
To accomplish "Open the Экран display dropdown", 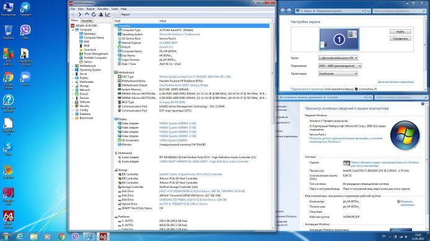I will tap(338, 58).
